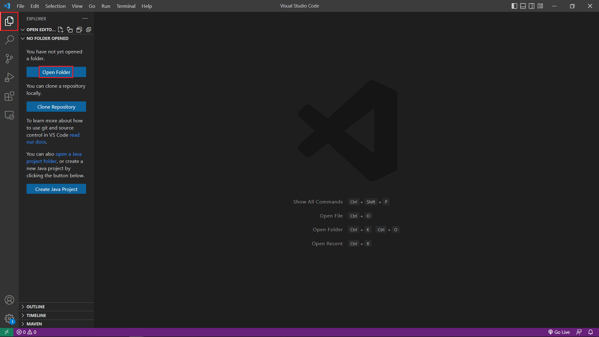Open the Search view in activity bar
The image size is (599, 337).
click(9, 40)
